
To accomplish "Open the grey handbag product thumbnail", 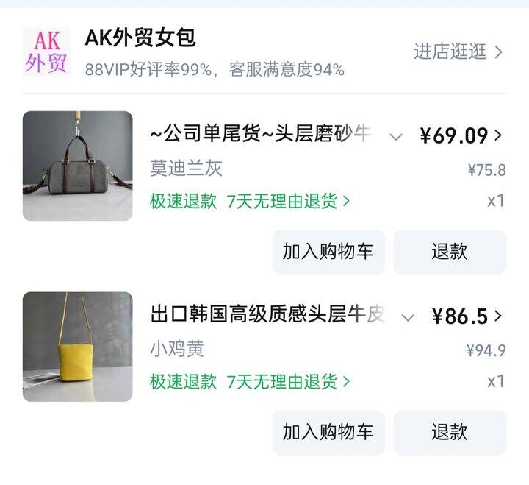I will tap(78, 166).
